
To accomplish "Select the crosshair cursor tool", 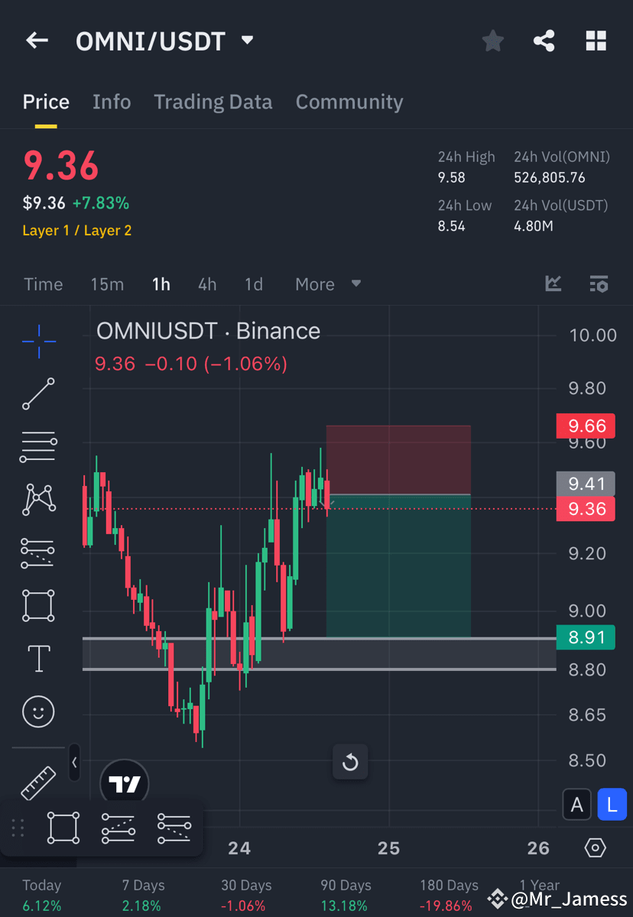I will [38, 342].
